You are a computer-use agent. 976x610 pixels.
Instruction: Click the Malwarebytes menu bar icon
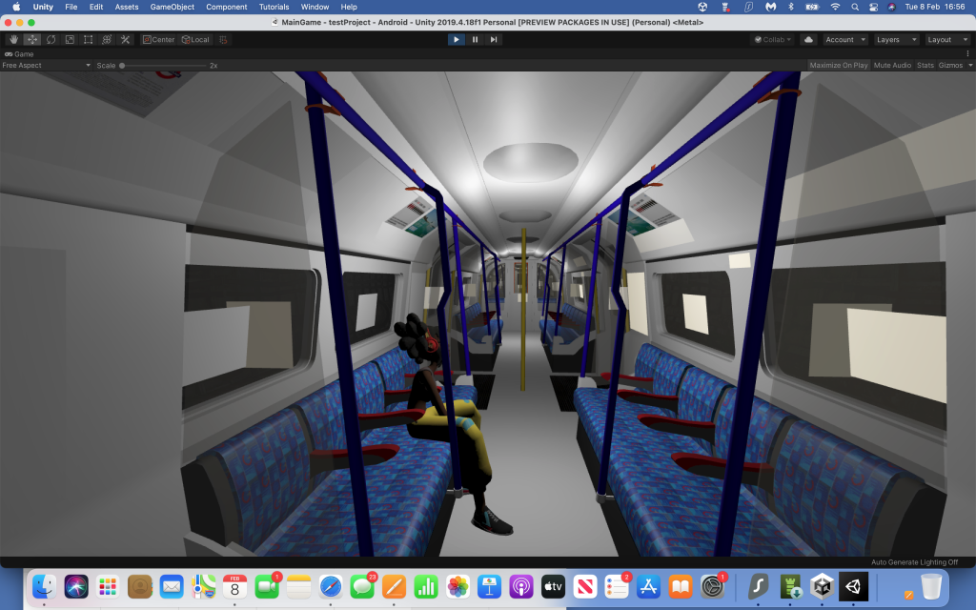point(770,7)
